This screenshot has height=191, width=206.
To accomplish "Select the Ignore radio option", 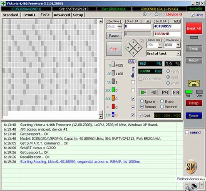I will (x=142, y=101).
